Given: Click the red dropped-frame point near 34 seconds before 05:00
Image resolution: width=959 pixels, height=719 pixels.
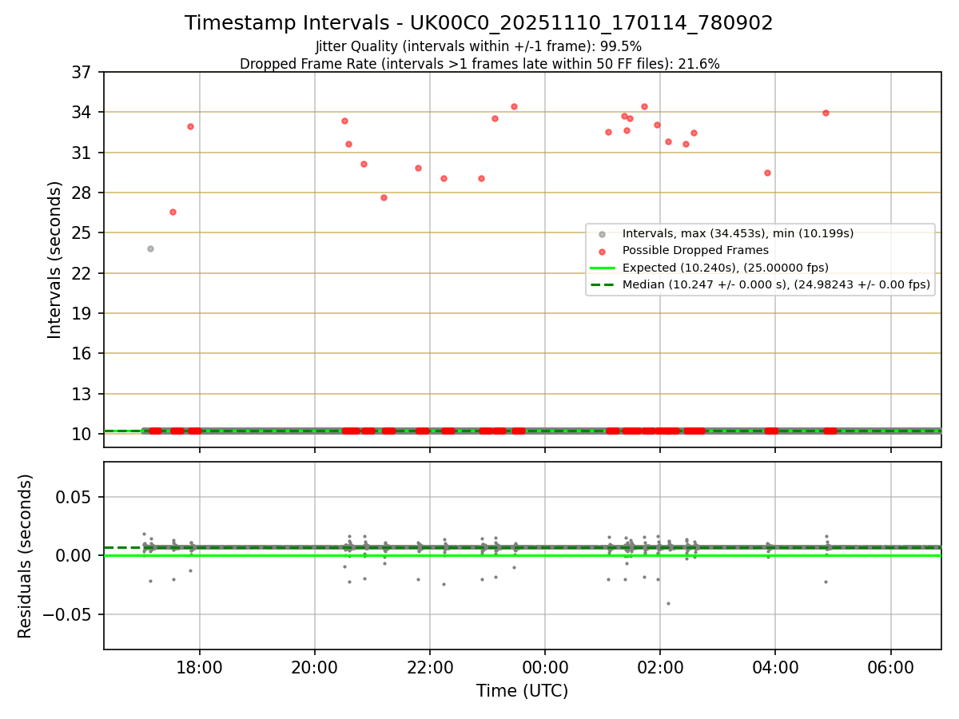Looking at the screenshot, I should click(x=826, y=113).
